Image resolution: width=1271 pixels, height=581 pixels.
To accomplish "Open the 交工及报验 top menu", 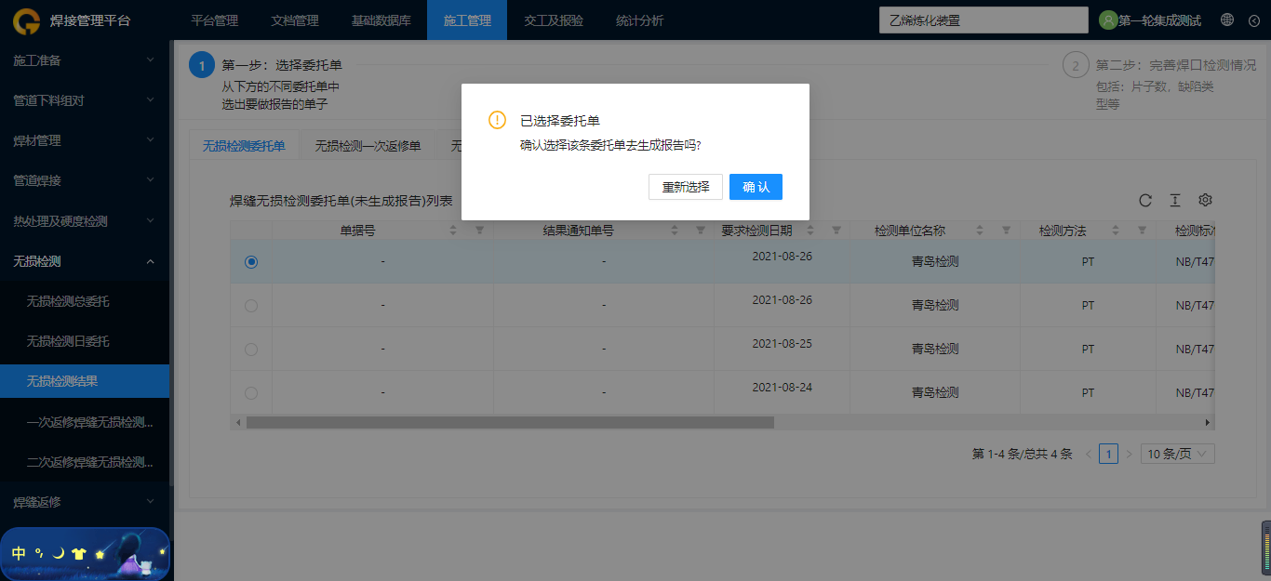I will [x=554, y=20].
